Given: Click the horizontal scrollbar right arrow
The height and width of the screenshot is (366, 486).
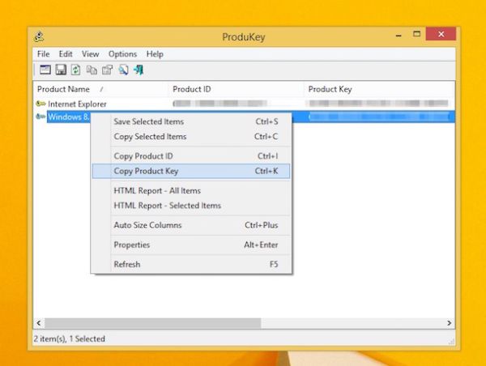Looking at the screenshot, I should (x=450, y=323).
